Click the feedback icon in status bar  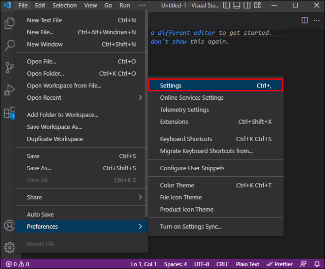click(303, 264)
